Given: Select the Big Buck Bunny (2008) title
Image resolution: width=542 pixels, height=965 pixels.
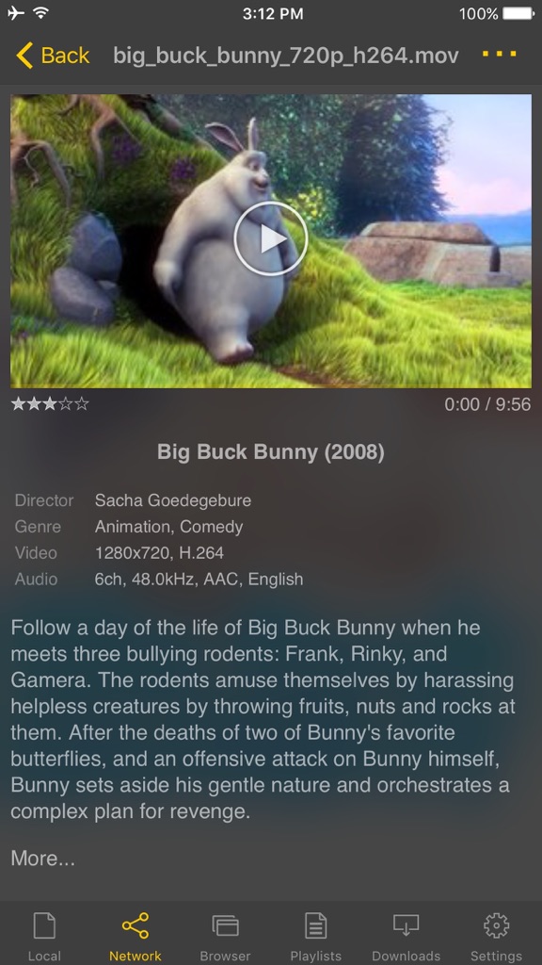Looking at the screenshot, I should point(270,451).
